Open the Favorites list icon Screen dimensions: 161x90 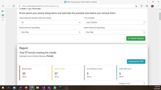click(x=142, y=6)
